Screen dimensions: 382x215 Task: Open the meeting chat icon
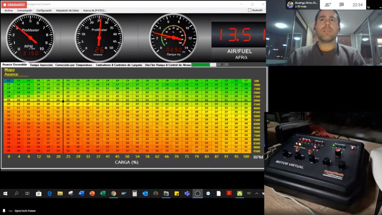(x=342, y=5)
